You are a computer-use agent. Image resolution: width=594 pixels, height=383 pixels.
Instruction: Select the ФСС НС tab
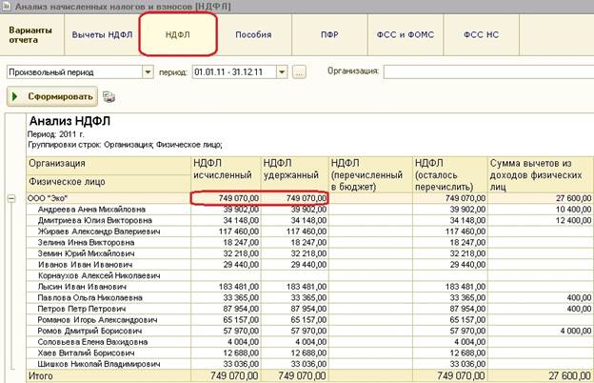(x=482, y=34)
